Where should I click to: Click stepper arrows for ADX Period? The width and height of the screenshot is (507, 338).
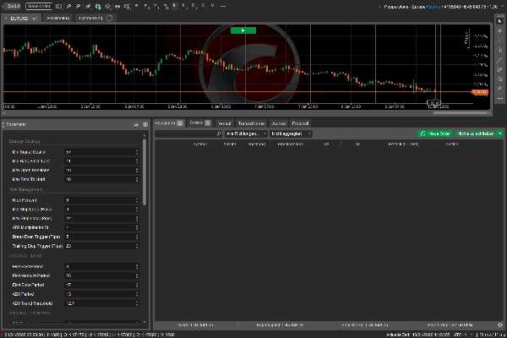pyautogui.click(x=137, y=294)
